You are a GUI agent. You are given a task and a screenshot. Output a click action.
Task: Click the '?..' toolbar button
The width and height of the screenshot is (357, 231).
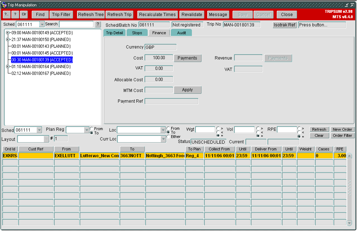point(6,15)
